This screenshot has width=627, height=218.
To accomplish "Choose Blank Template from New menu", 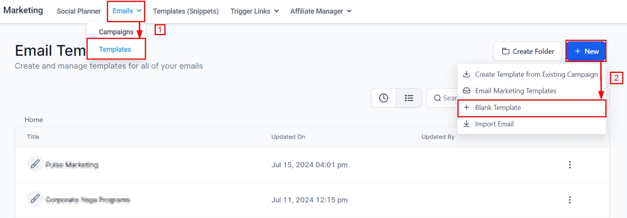I will 498,108.
